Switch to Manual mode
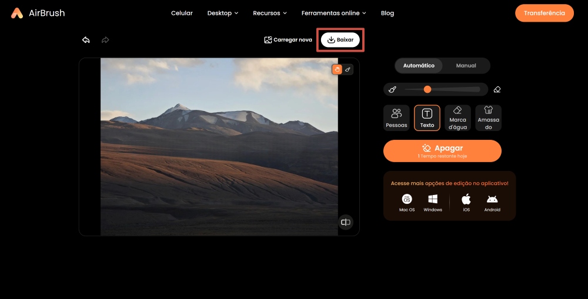Screen dimensions: 588x299 pos(466,66)
